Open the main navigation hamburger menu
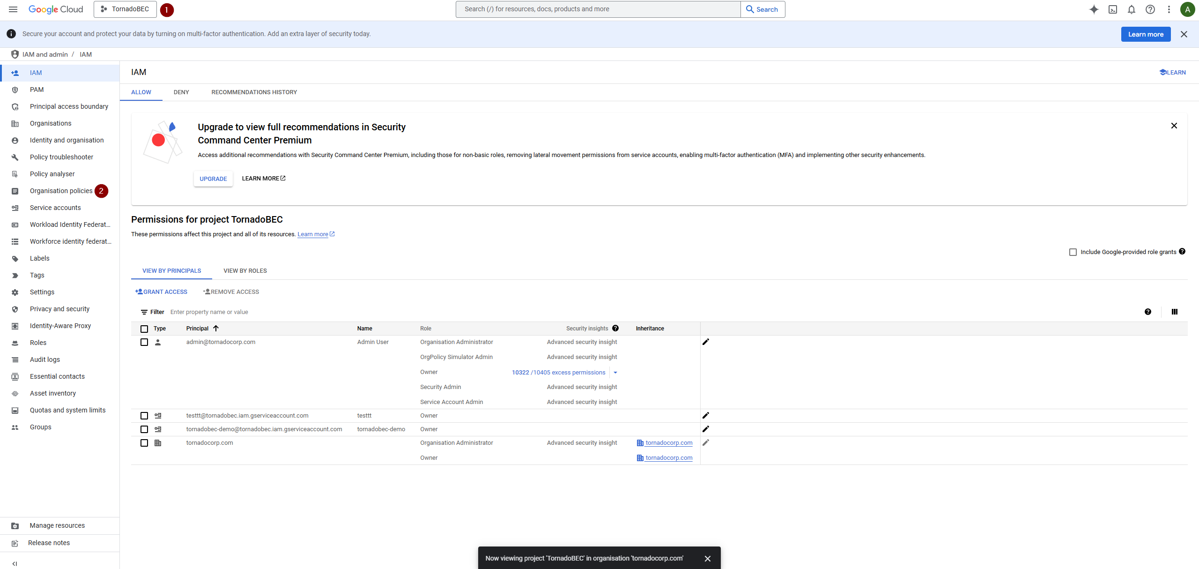 tap(13, 9)
